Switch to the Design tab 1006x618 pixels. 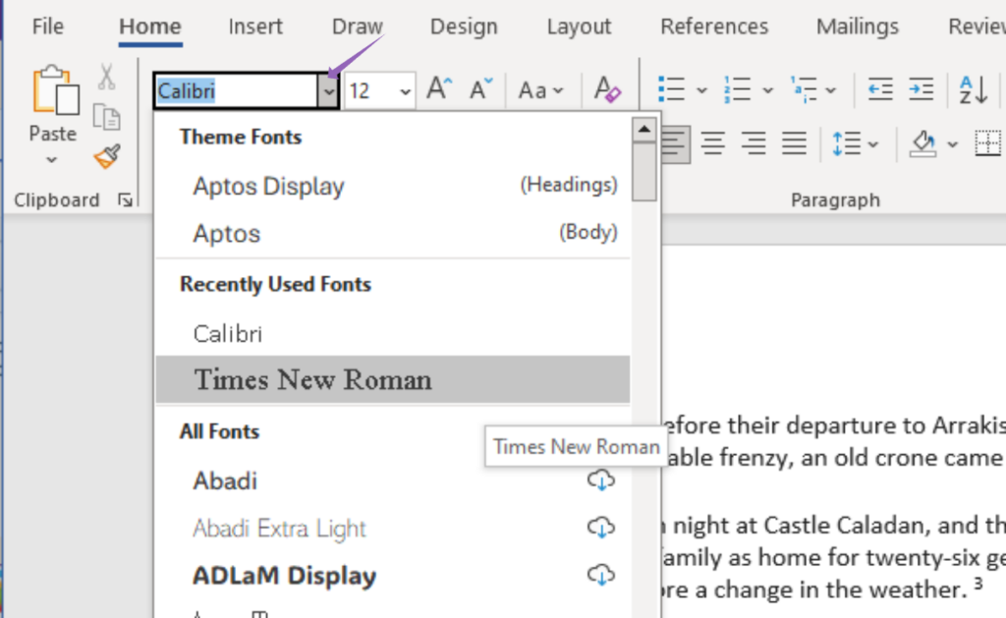click(464, 27)
